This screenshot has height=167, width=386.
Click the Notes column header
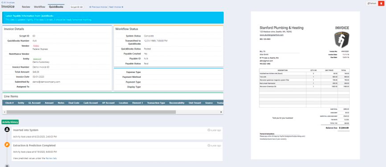tap(61, 103)
